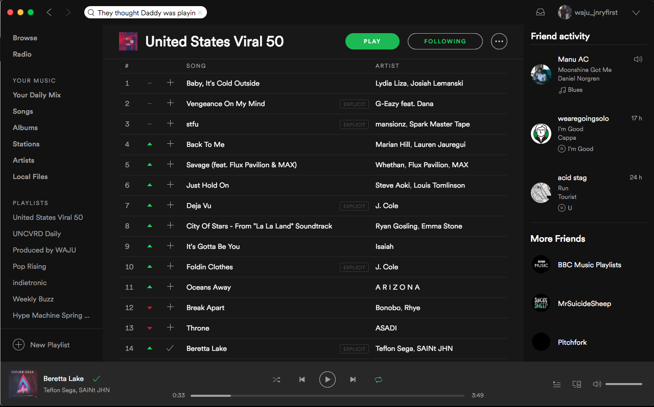Click United States Viral 50 cover image
This screenshot has height=407, width=654.
coord(128,41)
